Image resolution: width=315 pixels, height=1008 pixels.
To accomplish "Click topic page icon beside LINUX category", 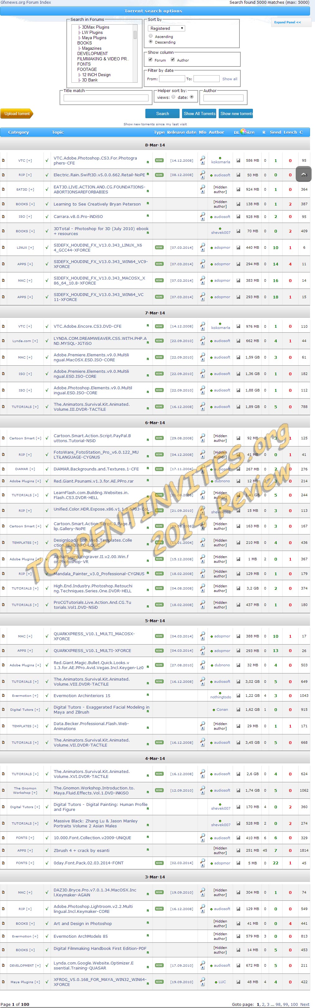I will coord(3,247).
